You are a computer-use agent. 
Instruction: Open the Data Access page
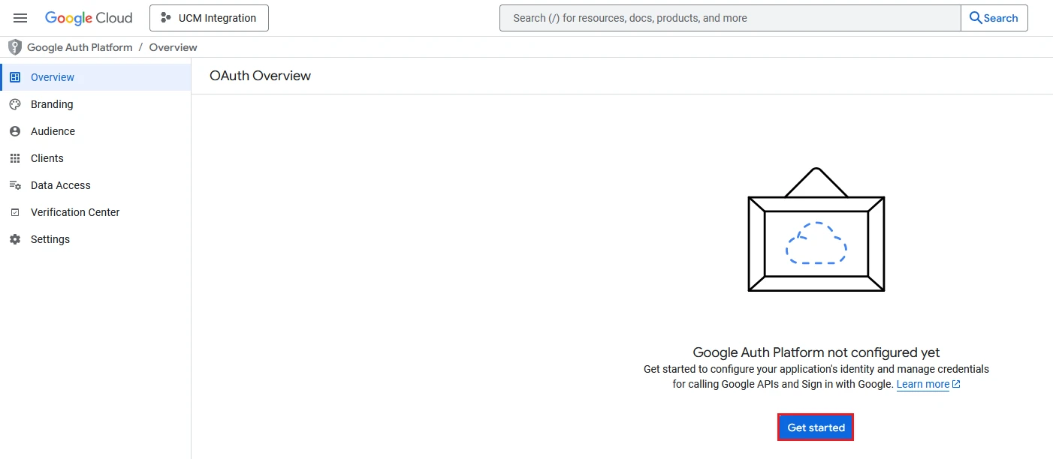coord(95,185)
